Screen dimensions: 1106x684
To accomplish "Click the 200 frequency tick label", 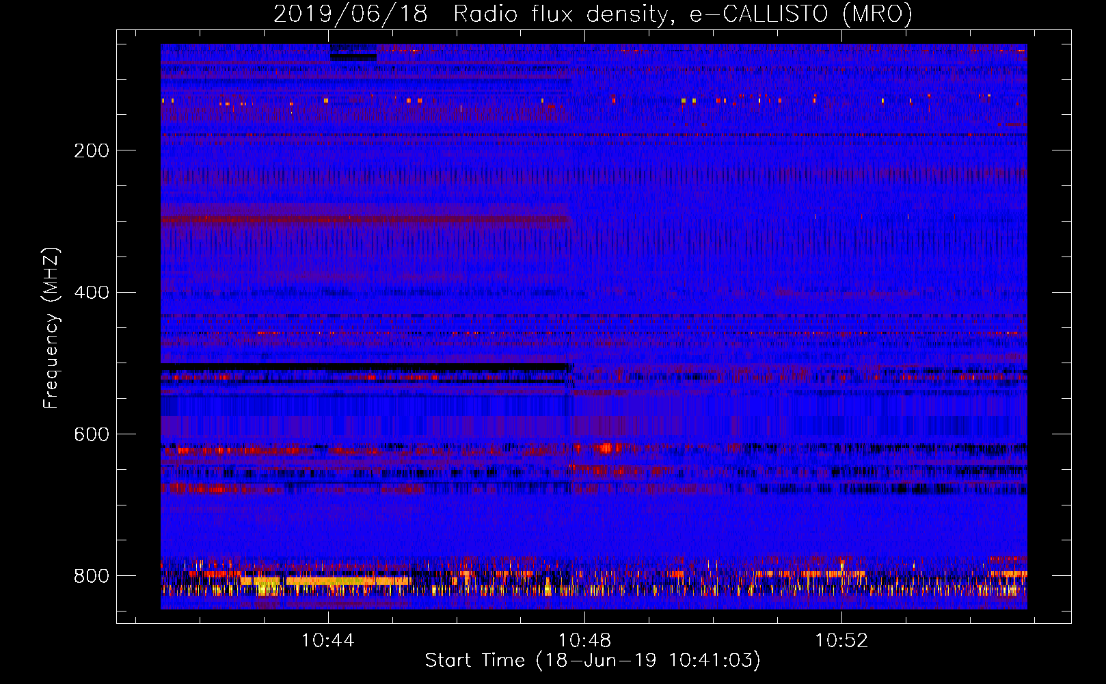I will pos(92,150).
